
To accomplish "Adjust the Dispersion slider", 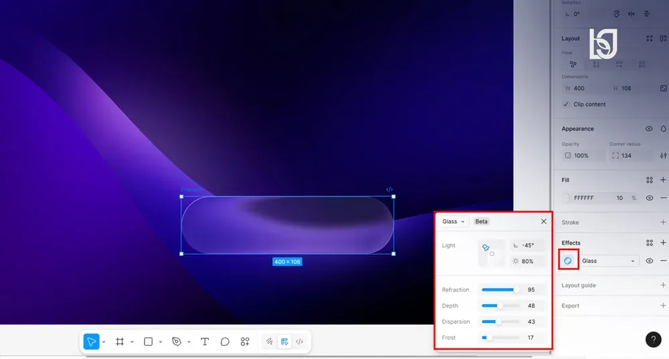I will click(500, 322).
